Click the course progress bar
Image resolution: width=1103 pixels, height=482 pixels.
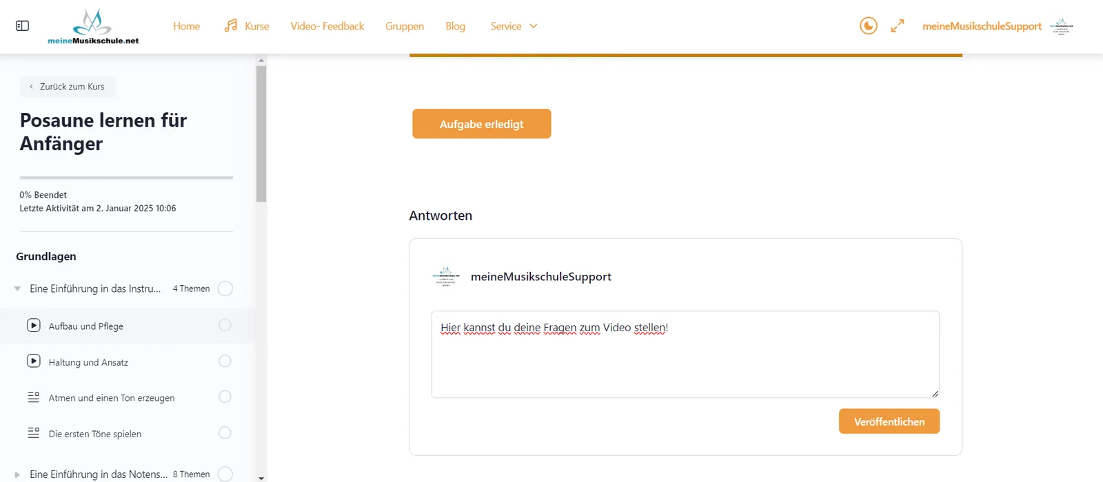[x=126, y=178]
